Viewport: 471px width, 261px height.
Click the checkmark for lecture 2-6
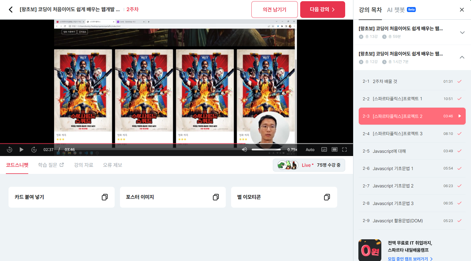click(460, 168)
